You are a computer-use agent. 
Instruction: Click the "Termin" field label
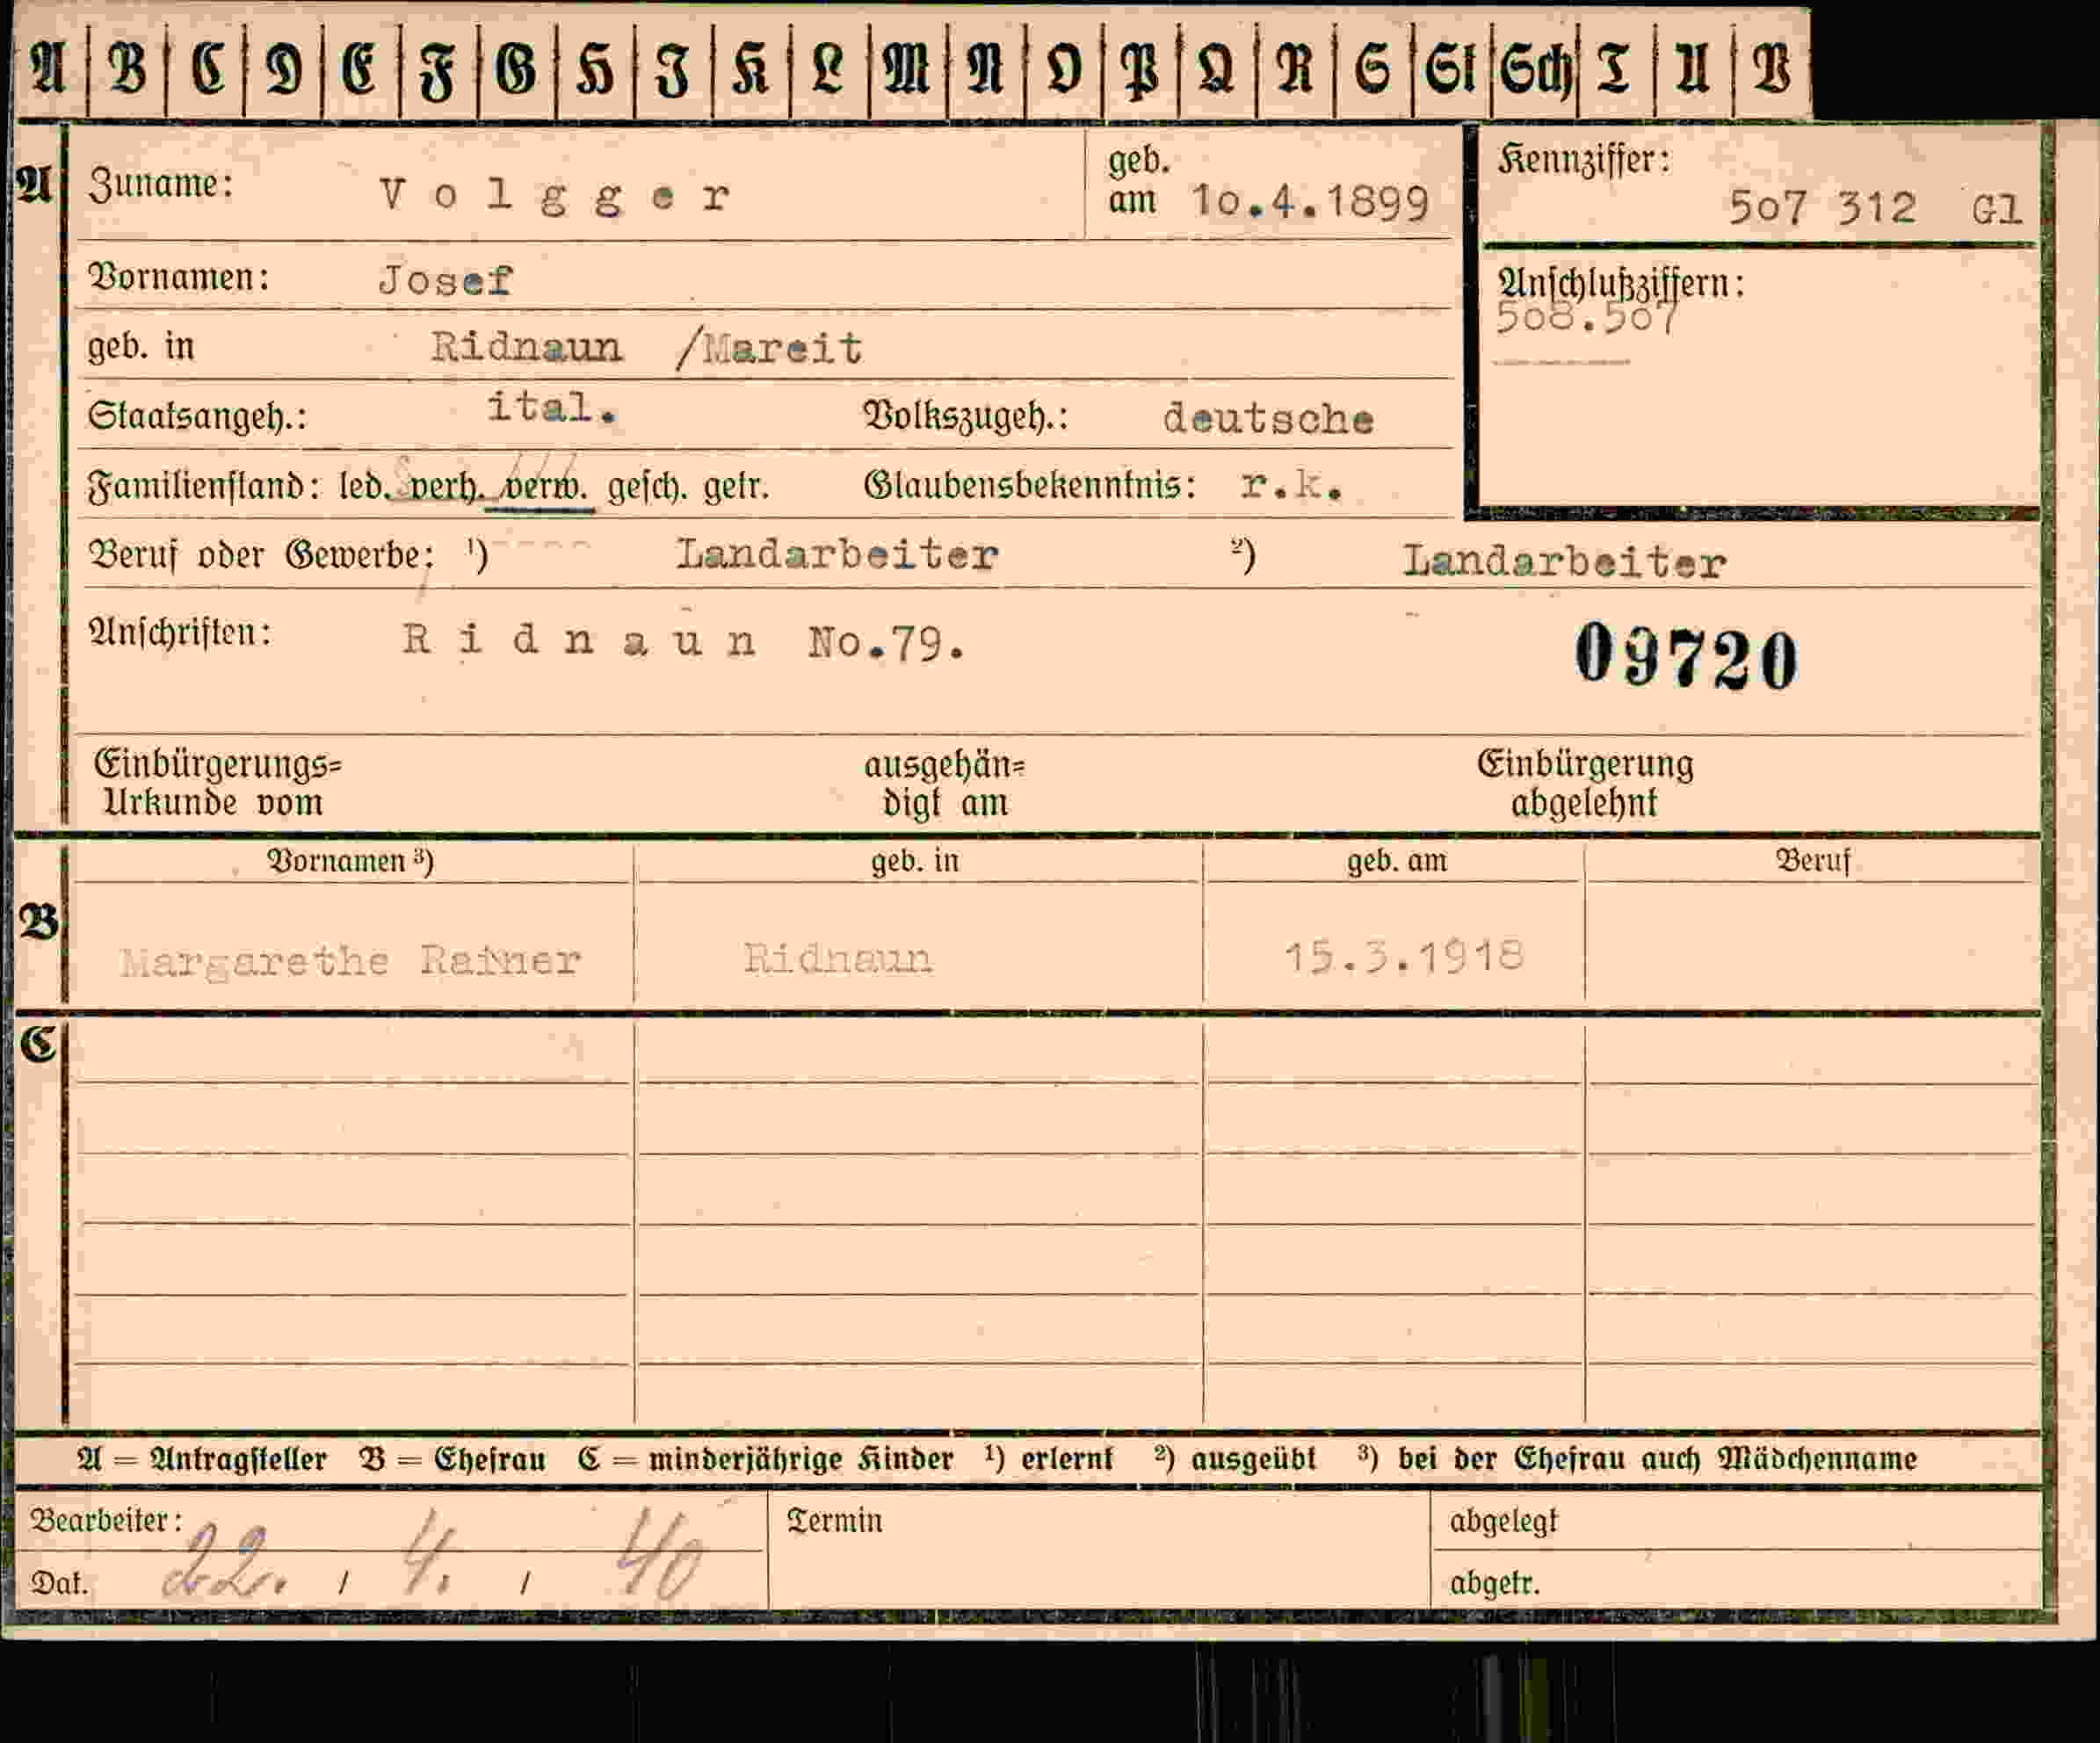tap(835, 1521)
